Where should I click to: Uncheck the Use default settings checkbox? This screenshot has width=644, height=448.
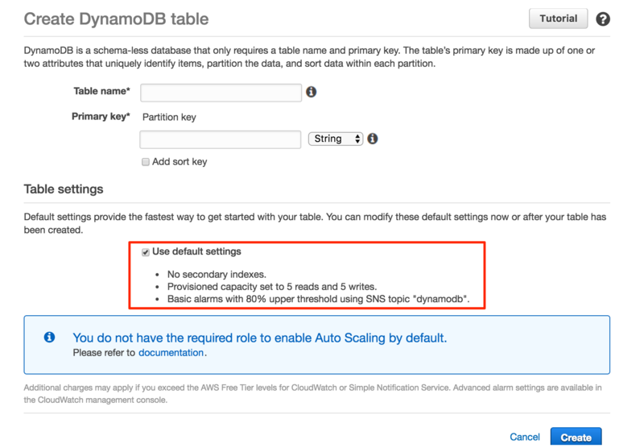(146, 252)
